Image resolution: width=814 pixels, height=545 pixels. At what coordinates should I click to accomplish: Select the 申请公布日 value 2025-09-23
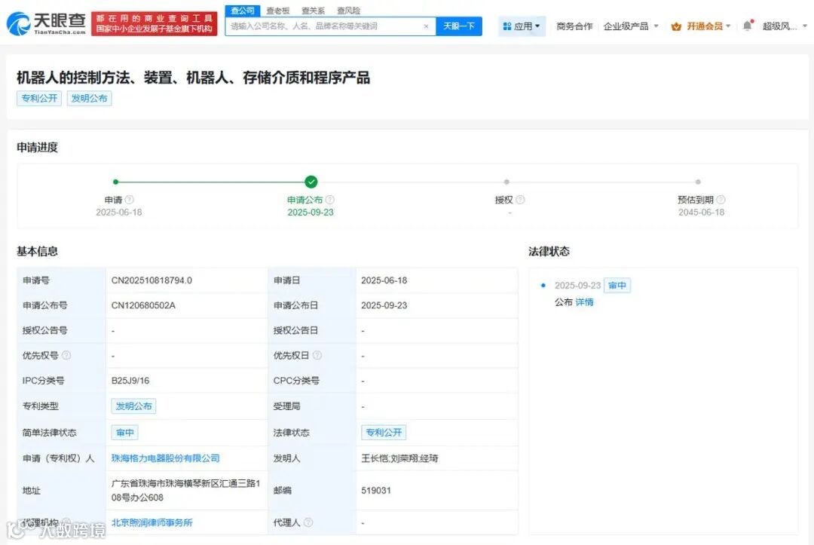[x=384, y=305]
